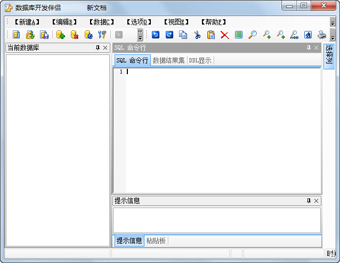Switch to the 数据结果集 tab
The width and height of the screenshot is (340, 263).
[x=168, y=60]
